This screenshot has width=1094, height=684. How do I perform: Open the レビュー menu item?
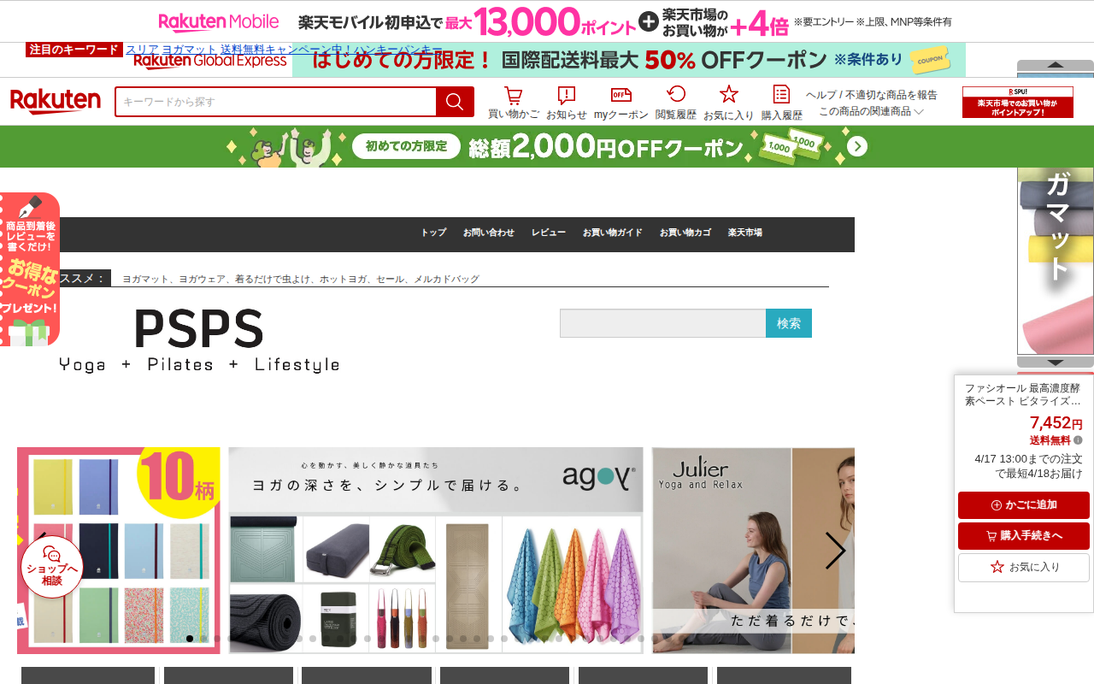click(x=549, y=233)
